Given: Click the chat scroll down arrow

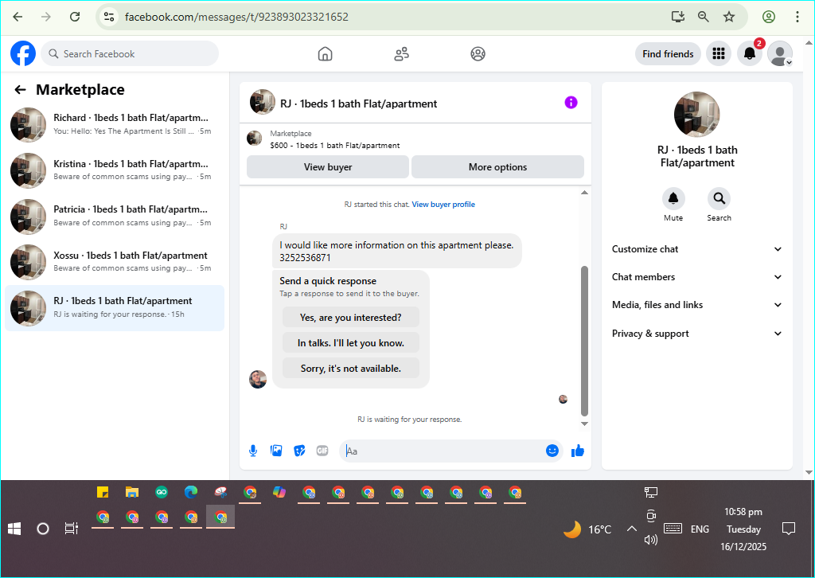Looking at the screenshot, I should pos(584,424).
